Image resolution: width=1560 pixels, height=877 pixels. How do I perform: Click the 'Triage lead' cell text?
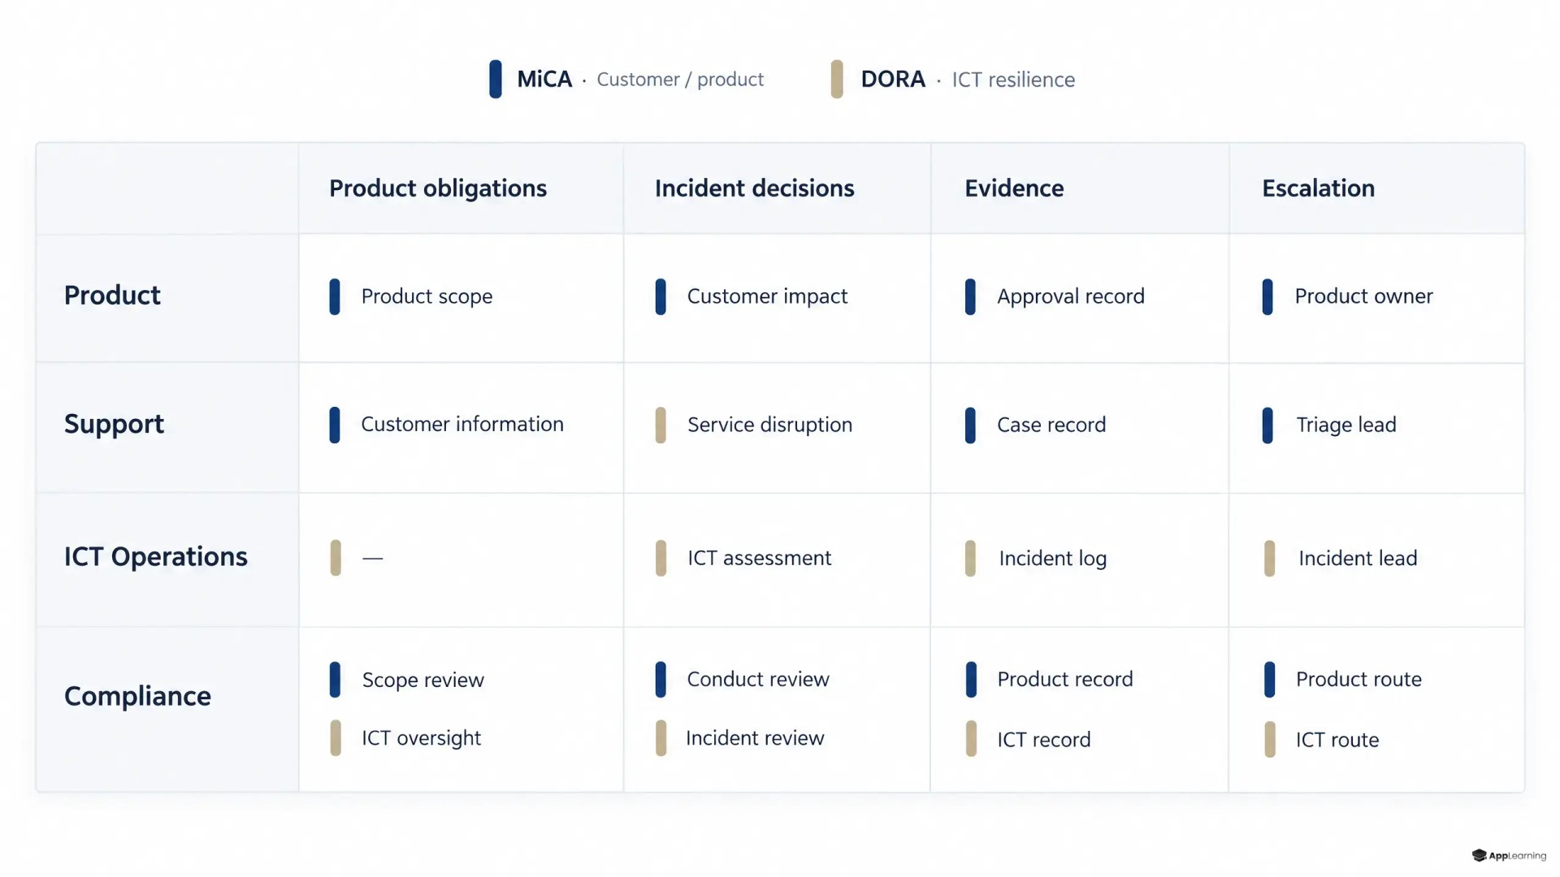[x=1346, y=425]
